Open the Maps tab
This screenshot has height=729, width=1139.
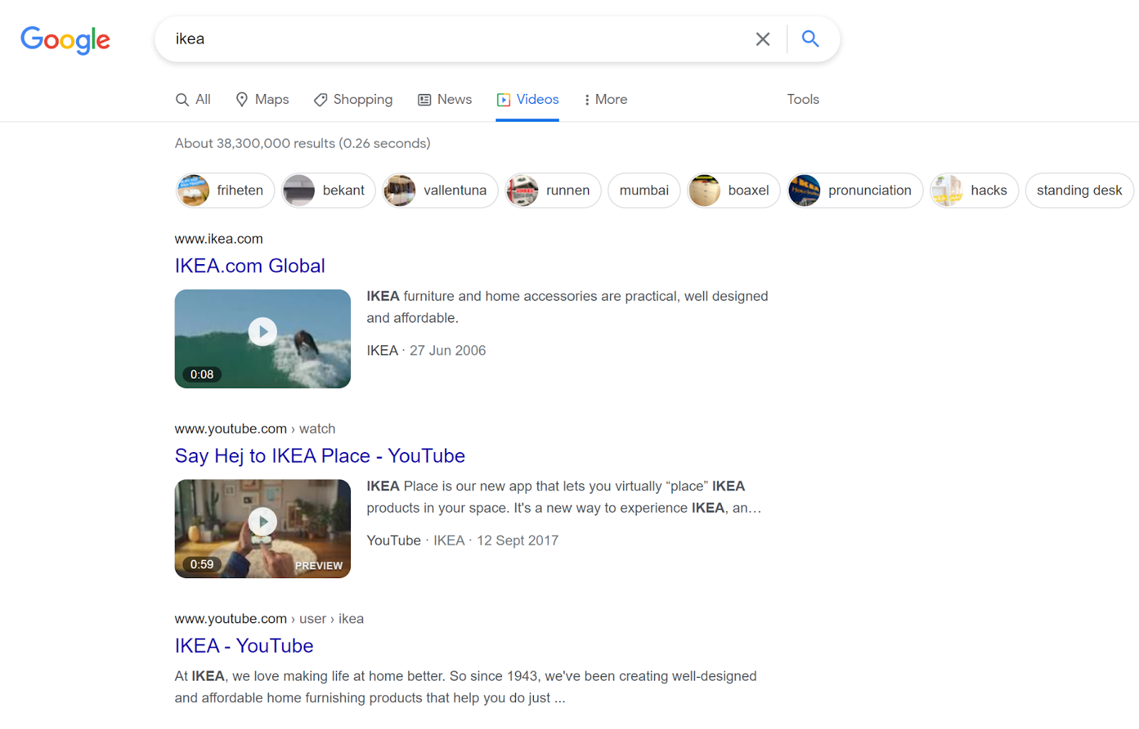[x=262, y=100]
